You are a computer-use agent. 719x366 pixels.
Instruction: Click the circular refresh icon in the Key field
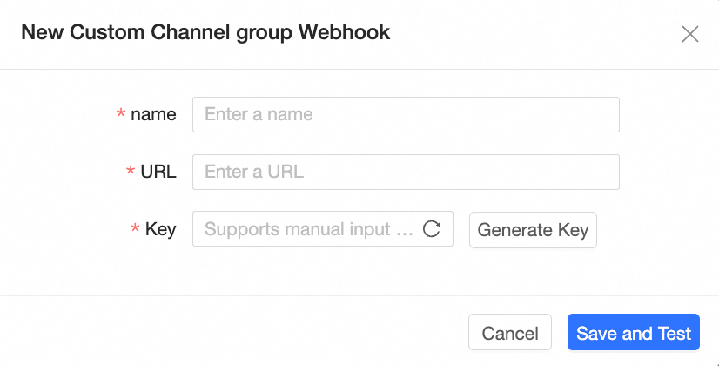point(431,229)
